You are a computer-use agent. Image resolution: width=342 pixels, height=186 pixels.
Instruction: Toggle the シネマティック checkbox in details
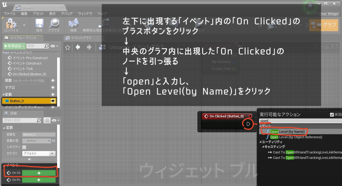click(x=24, y=147)
